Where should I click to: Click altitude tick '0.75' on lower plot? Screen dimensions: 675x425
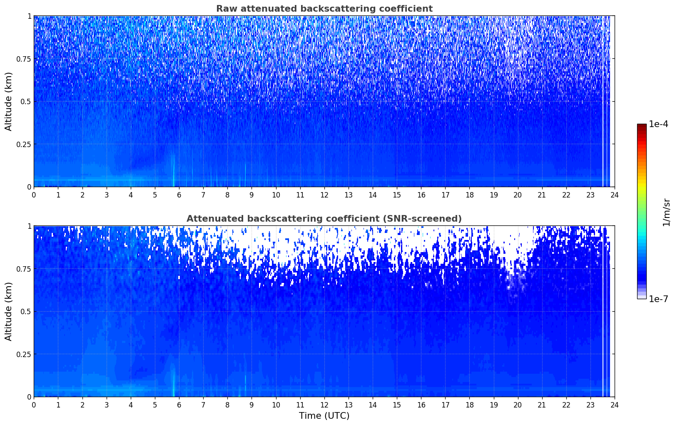point(23,269)
